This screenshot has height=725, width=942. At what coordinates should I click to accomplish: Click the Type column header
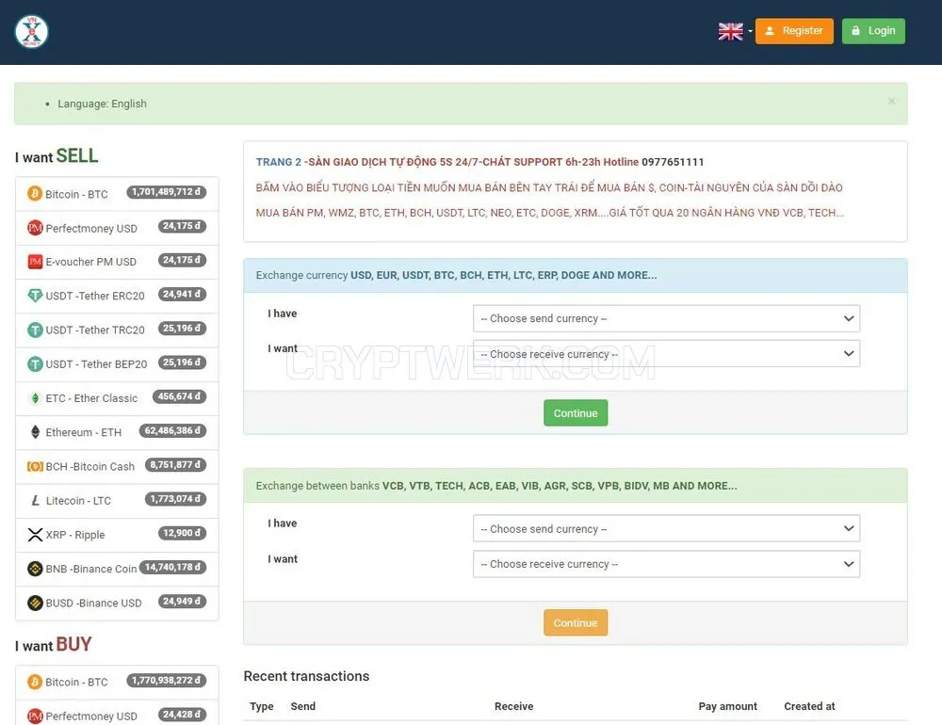point(261,706)
